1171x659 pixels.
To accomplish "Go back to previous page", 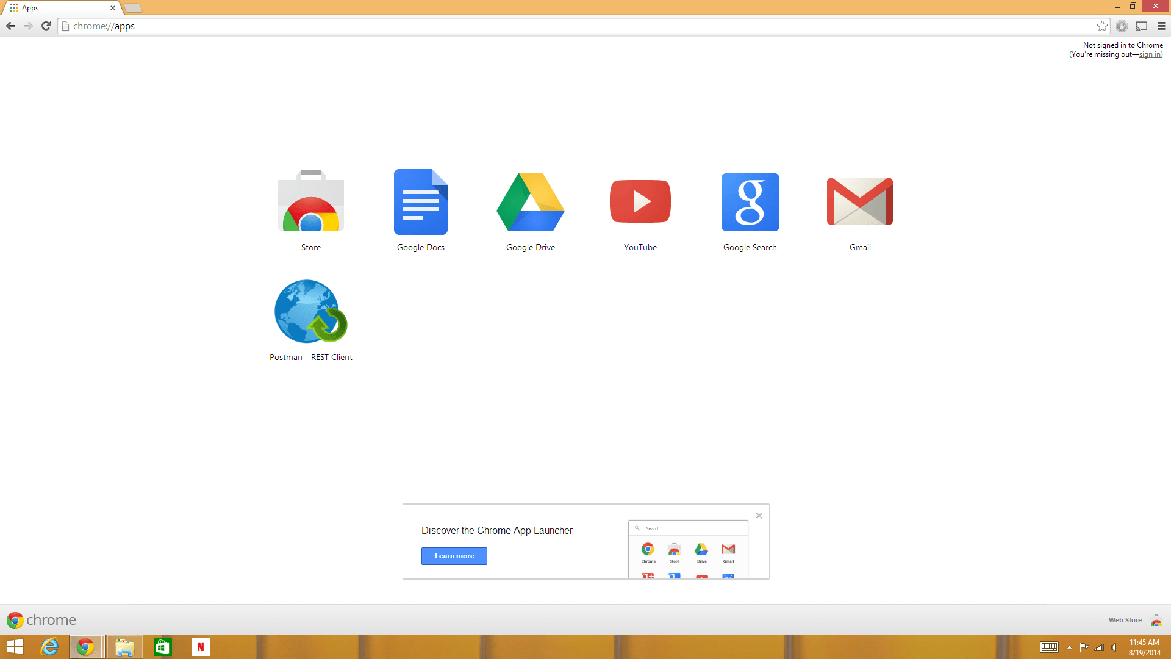I will click(x=10, y=26).
